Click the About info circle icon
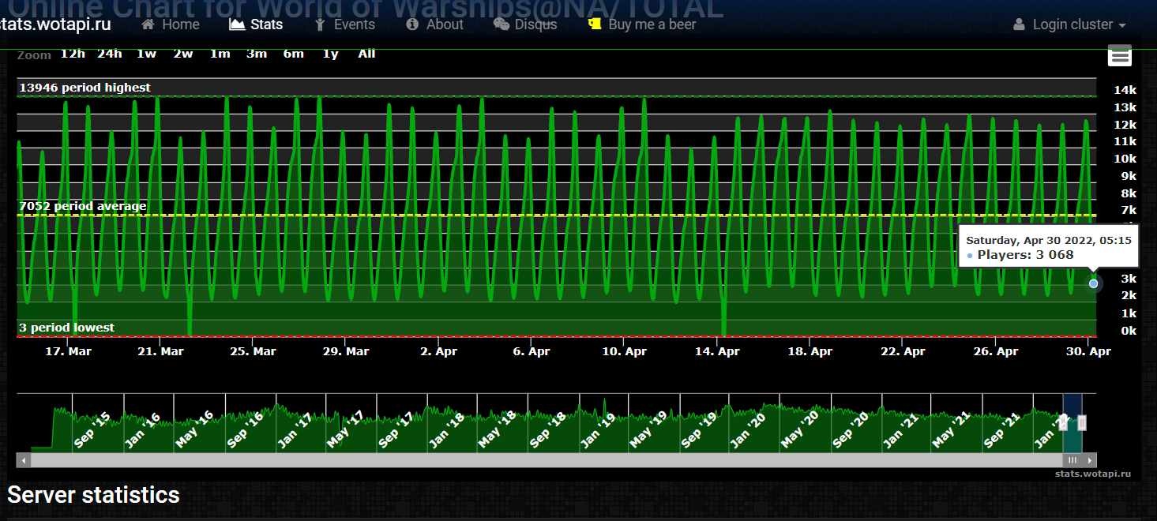 (412, 24)
